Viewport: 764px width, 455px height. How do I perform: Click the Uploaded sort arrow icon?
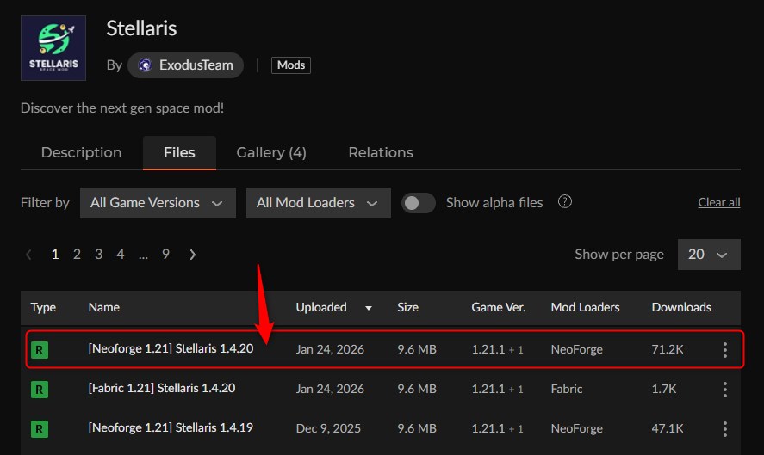[369, 308]
